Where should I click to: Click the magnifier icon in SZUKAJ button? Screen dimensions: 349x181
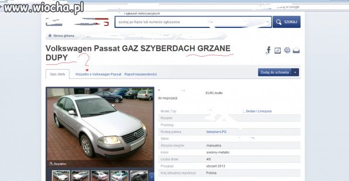[279, 22]
